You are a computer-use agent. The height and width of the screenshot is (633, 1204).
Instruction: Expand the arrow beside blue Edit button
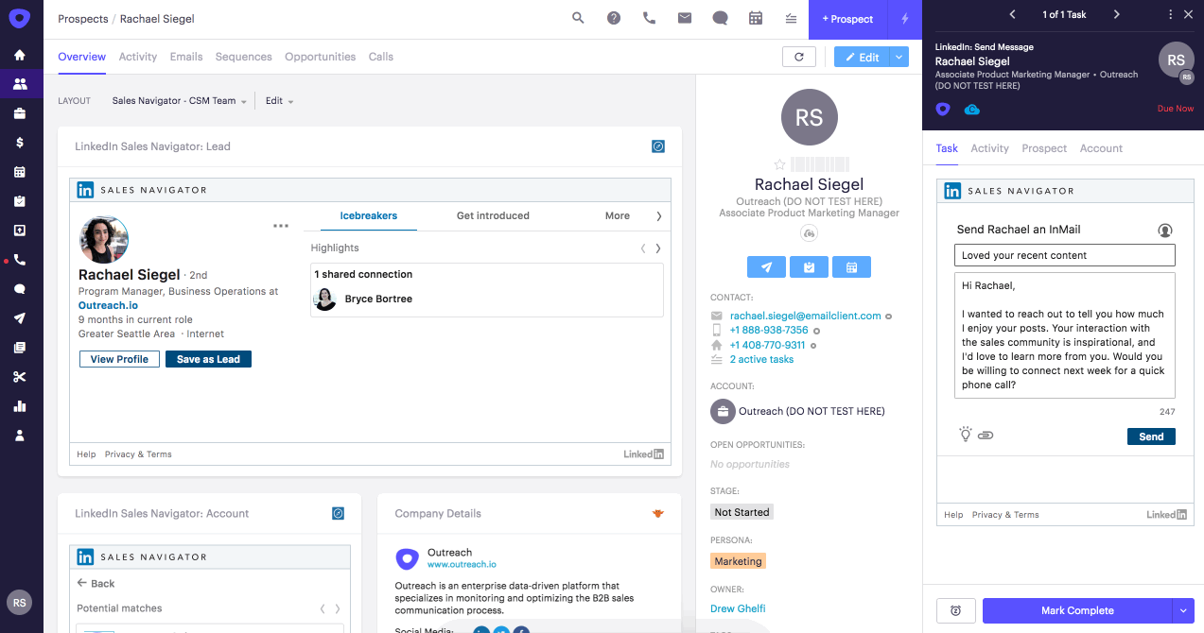tap(899, 57)
